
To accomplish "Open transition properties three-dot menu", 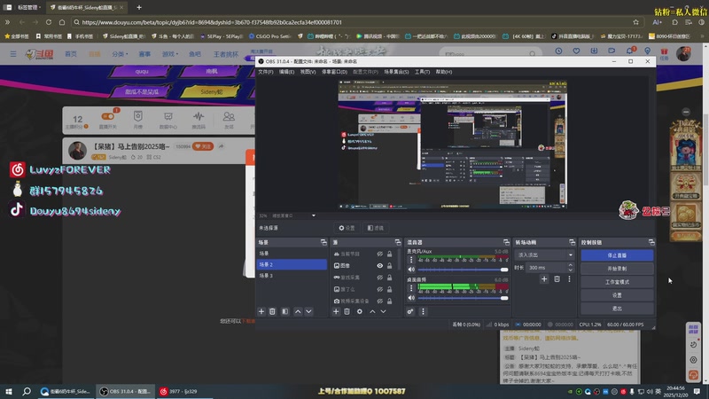I will 569,279.
